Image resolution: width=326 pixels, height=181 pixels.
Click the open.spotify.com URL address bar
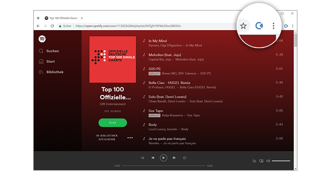(128, 26)
